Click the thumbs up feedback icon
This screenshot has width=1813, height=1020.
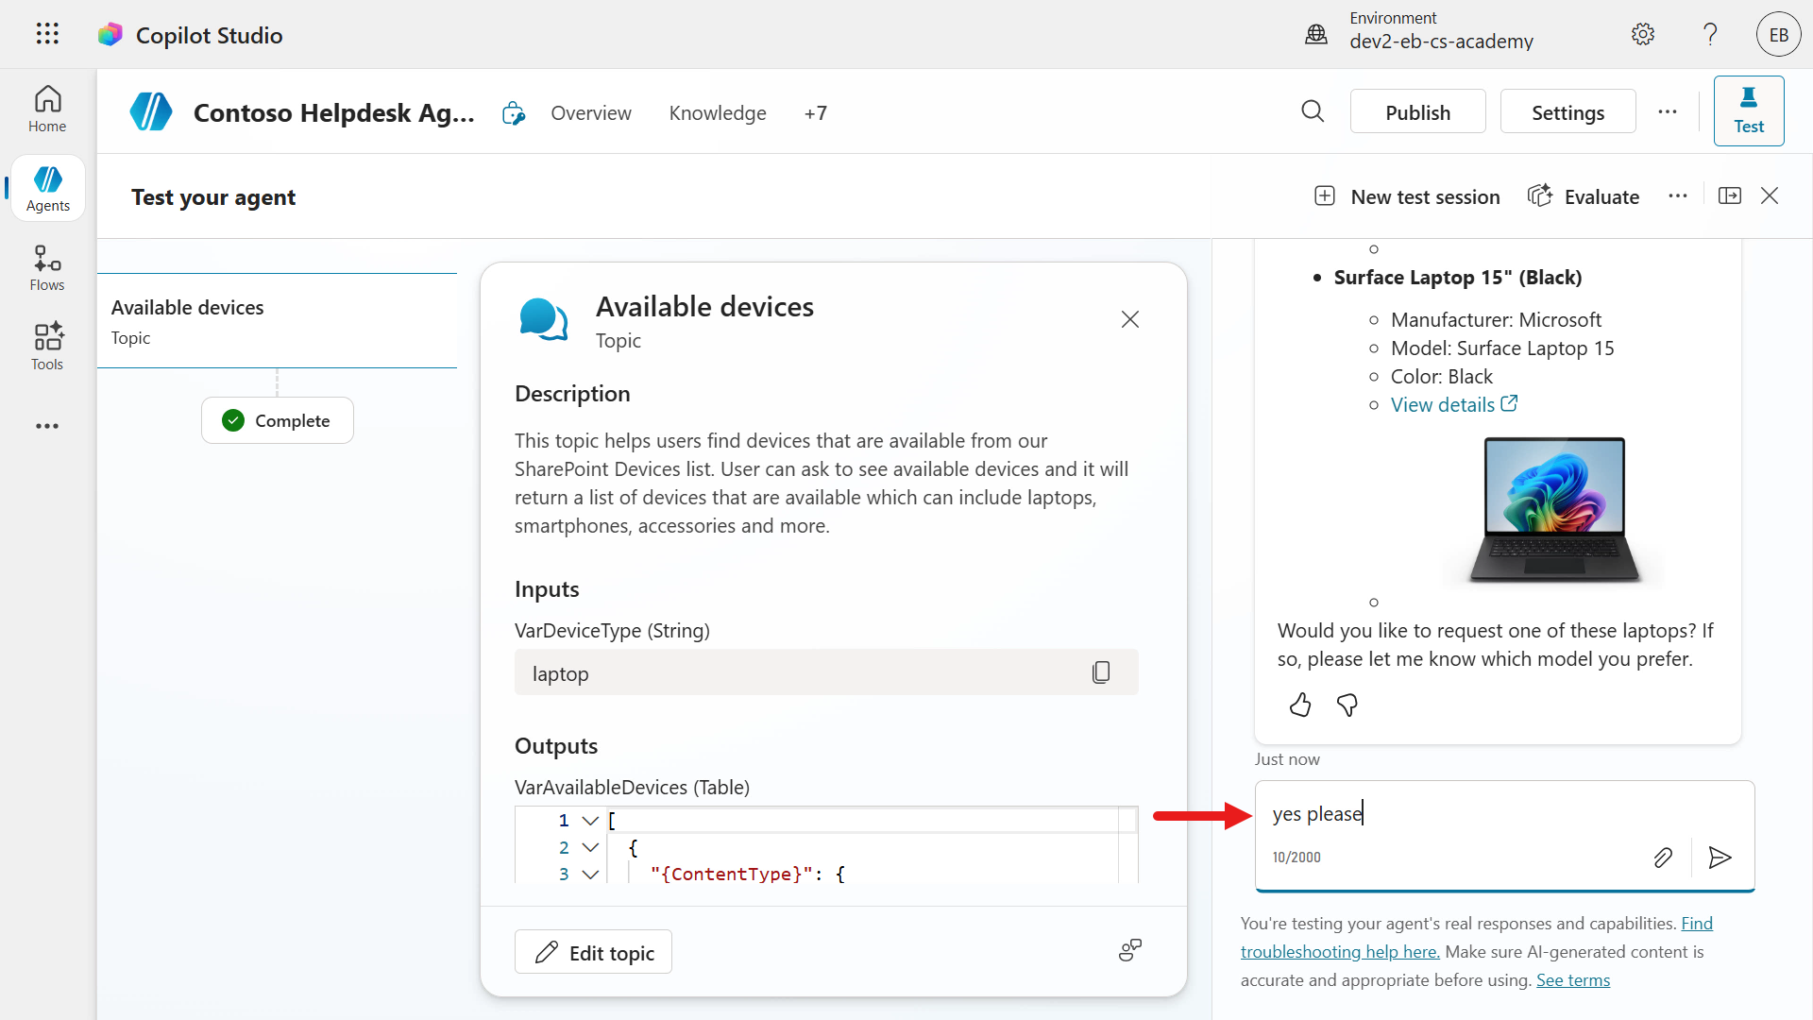1300,705
